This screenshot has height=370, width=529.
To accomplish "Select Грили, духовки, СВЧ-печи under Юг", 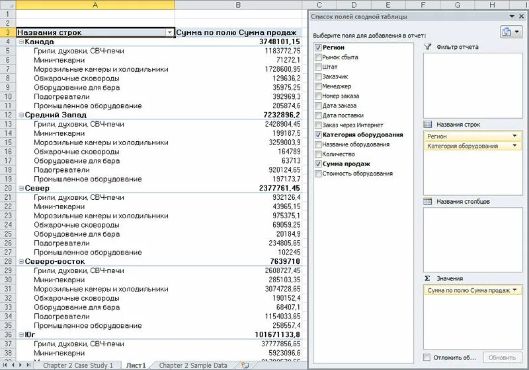I will [95, 344].
